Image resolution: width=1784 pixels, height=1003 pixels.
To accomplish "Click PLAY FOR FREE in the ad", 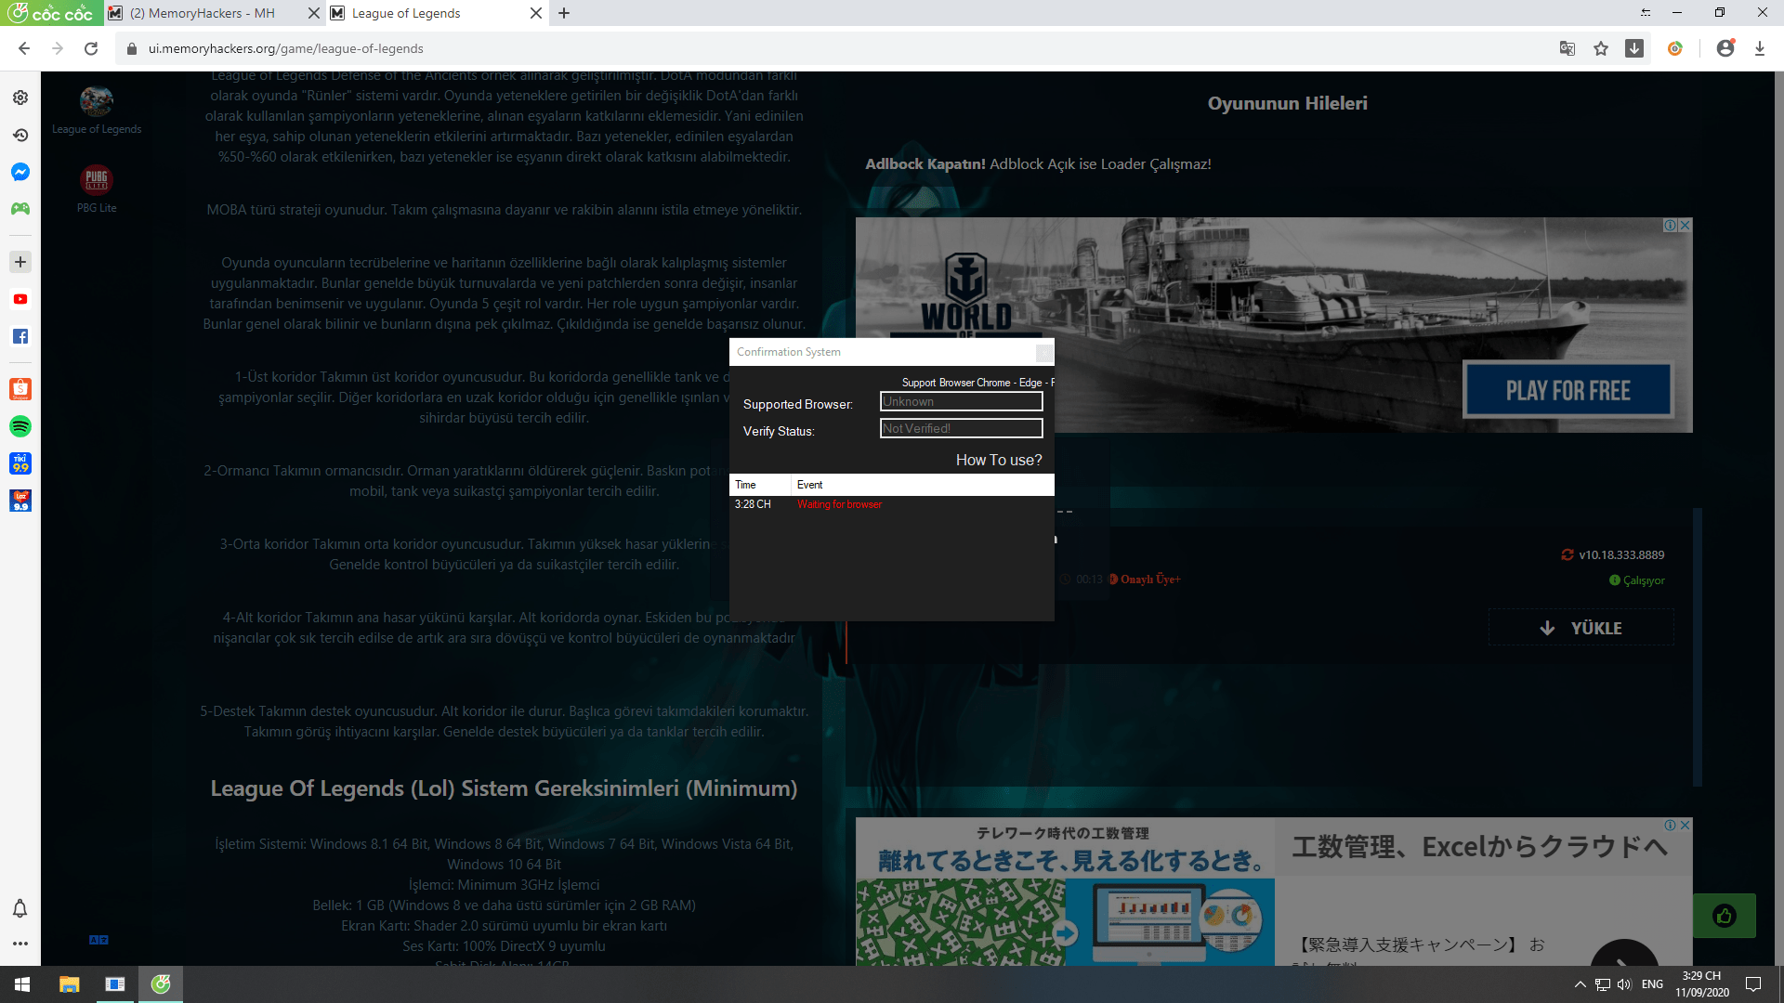I will click(x=1568, y=391).
